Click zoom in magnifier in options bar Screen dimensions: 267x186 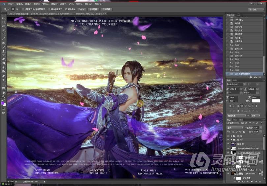pyautogui.click(x=13, y=9)
